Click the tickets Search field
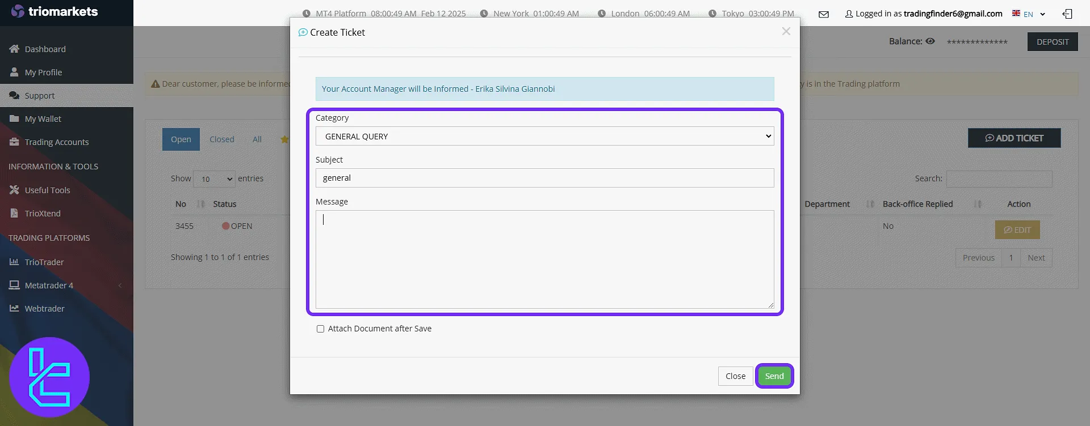This screenshot has width=1090, height=426. (999, 179)
